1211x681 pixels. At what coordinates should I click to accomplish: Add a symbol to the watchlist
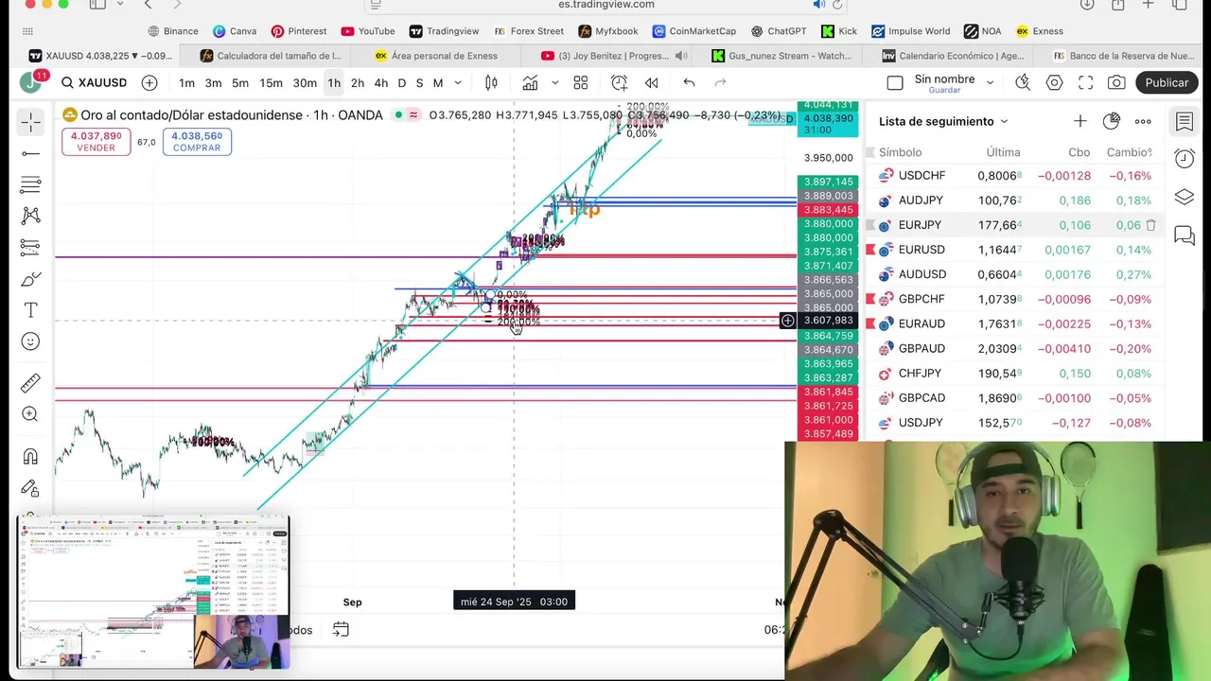tap(1080, 121)
